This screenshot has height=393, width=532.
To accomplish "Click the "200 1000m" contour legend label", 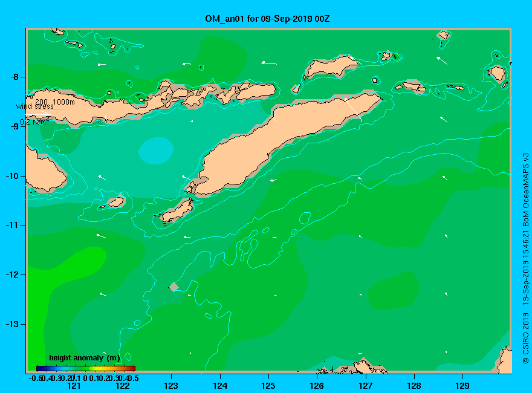I will pyautogui.click(x=54, y=102).
